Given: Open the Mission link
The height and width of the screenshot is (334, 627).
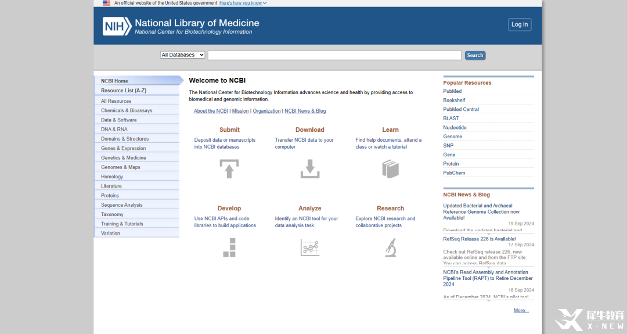Looking at the screenshot, I should click(240, 111).
